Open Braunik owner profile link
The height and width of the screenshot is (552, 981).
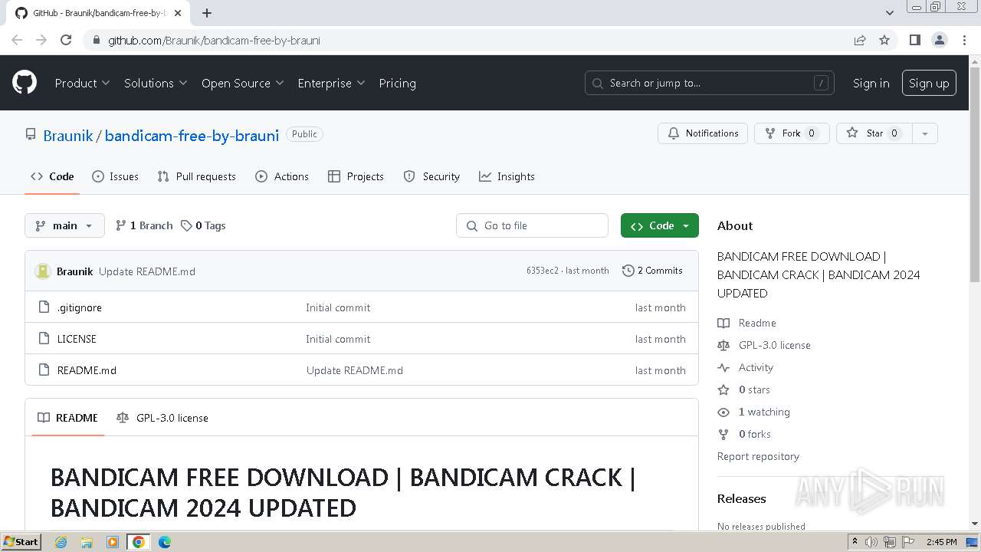pyautogui.click(x=67, y=136)
